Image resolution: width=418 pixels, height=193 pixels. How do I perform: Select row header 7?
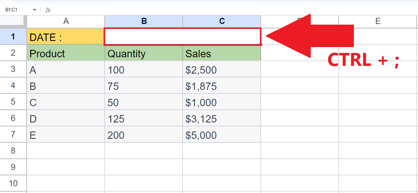point(13,135)
